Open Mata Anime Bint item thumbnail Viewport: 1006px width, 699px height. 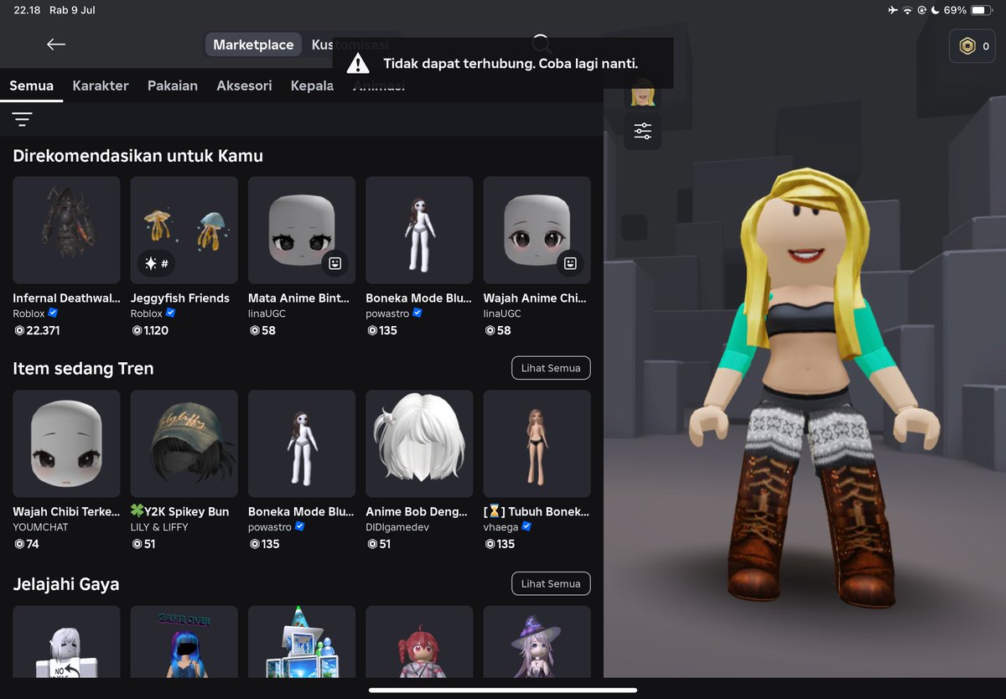(x=302, y=230)
